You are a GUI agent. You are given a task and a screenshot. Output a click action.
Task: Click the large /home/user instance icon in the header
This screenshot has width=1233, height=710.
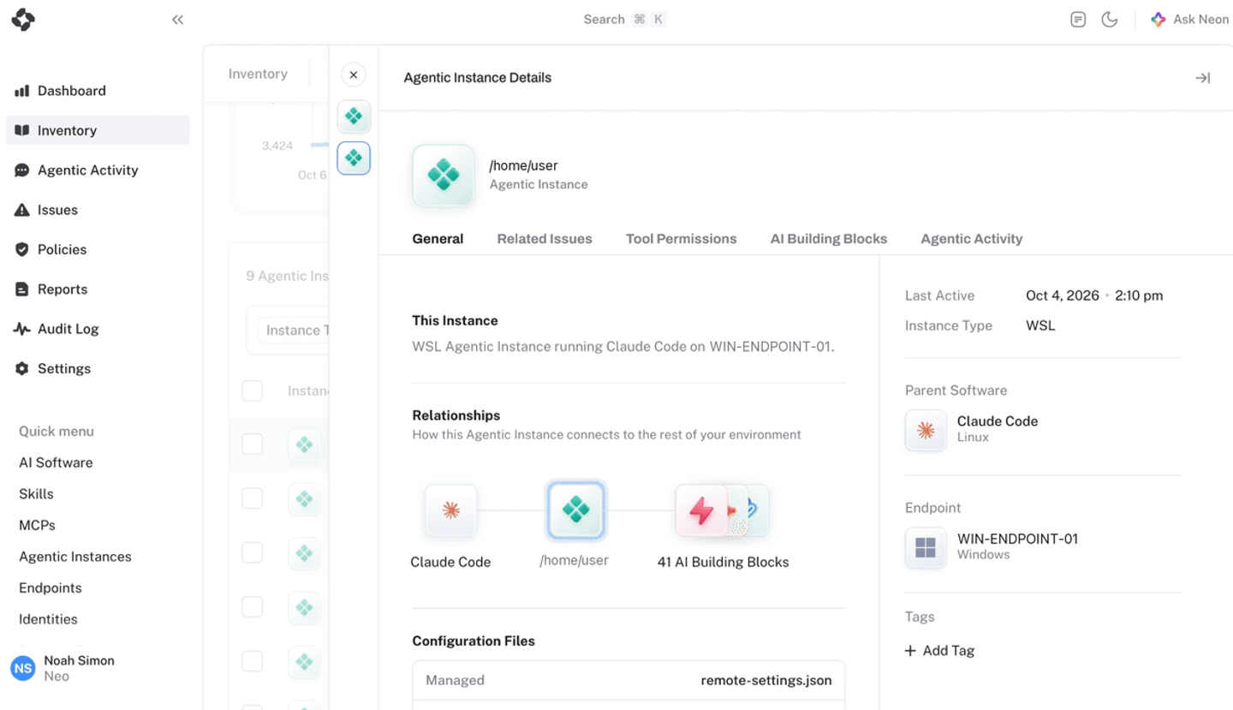tap(444, 176)
